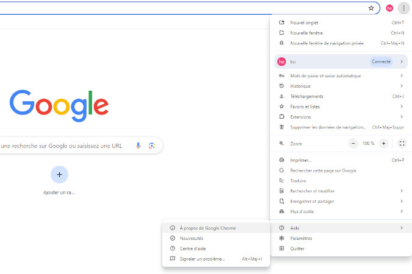Screen dimensions: 412x274
Task: Decrease zoom with the minus button
Action: 353,143
